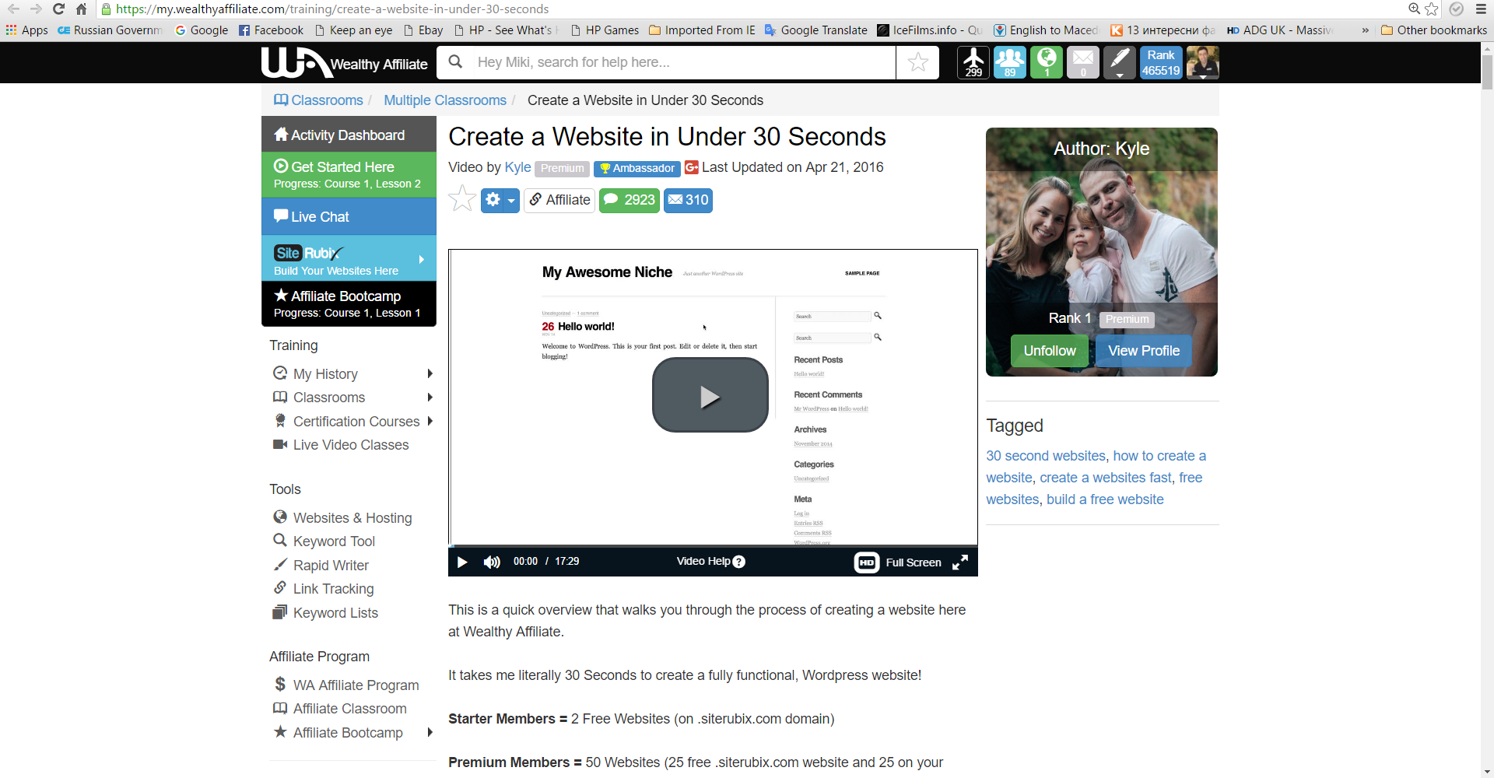View Kyle's profile
The width and height of the screenshot is (1494, 778).
1144,351
